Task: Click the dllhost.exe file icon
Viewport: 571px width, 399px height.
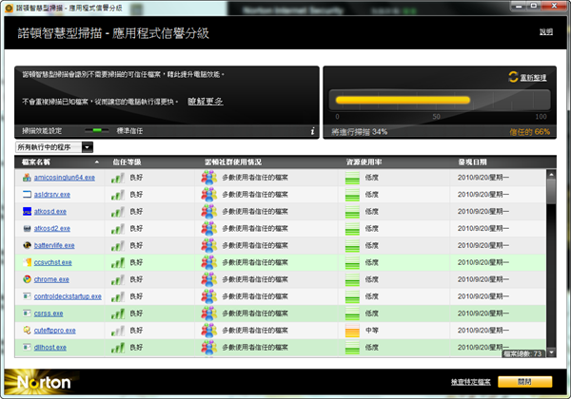Action: pos(27,347)
